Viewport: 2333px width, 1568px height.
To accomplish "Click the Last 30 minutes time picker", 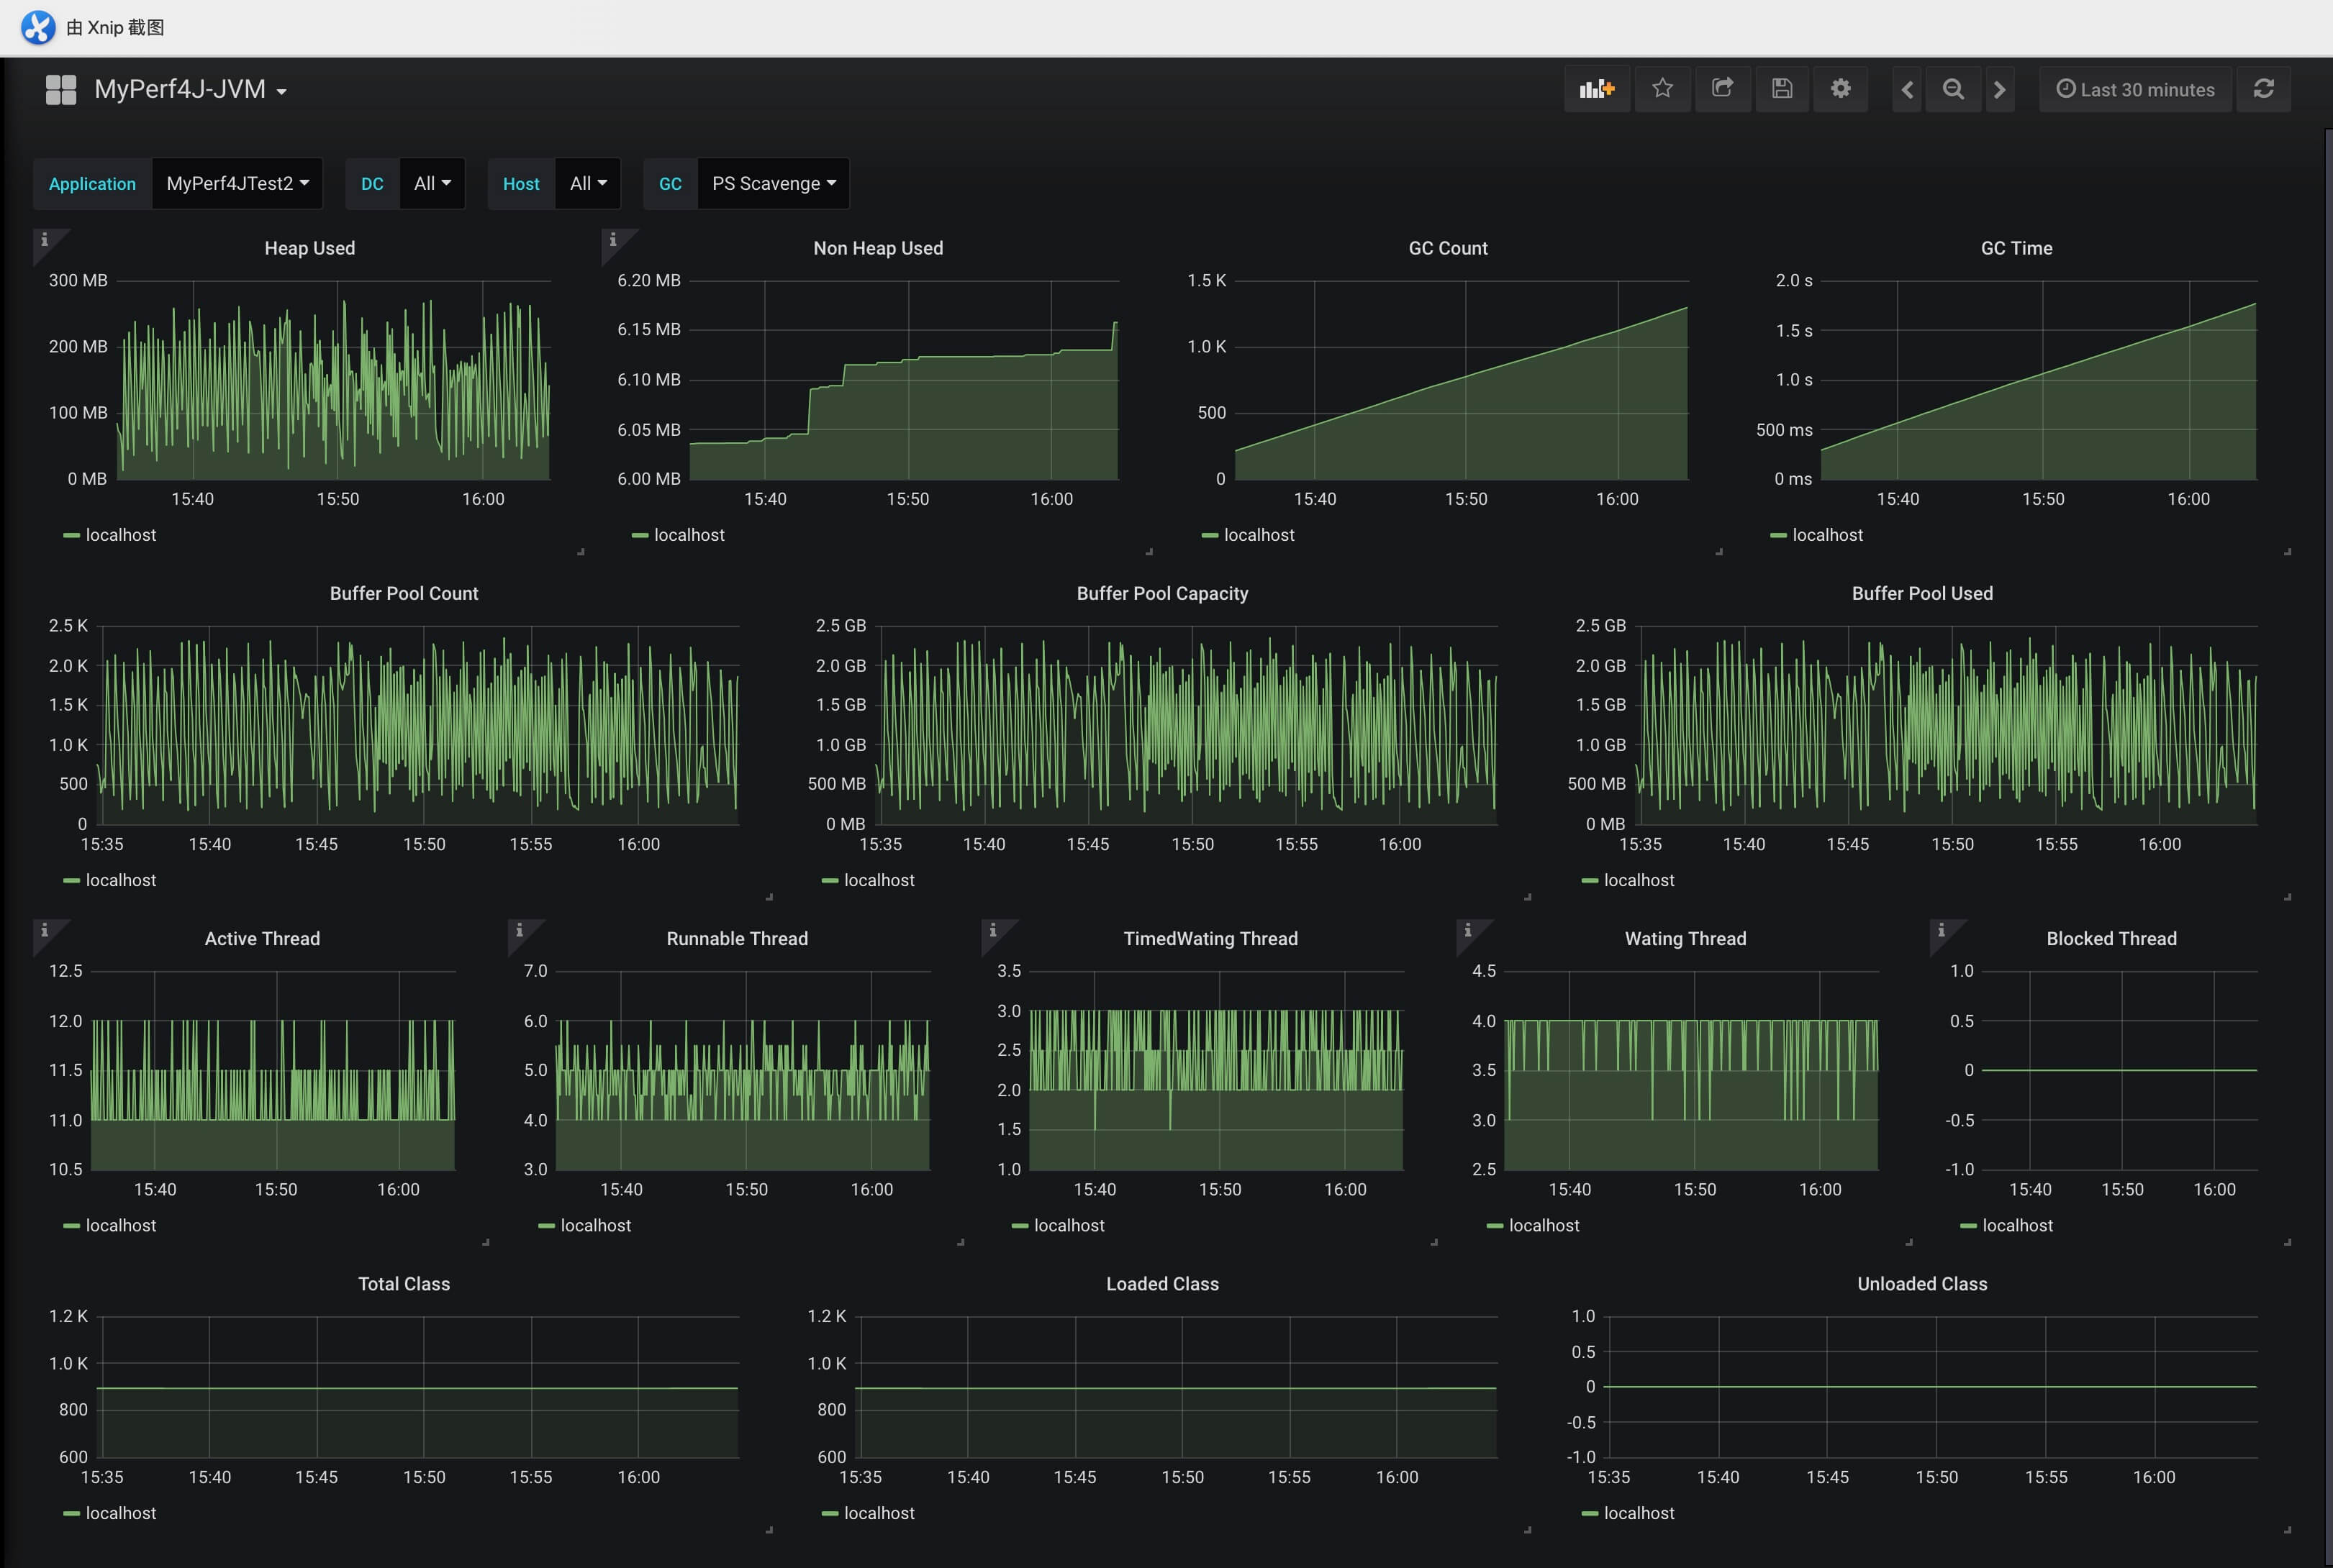I will (2135, 89).
